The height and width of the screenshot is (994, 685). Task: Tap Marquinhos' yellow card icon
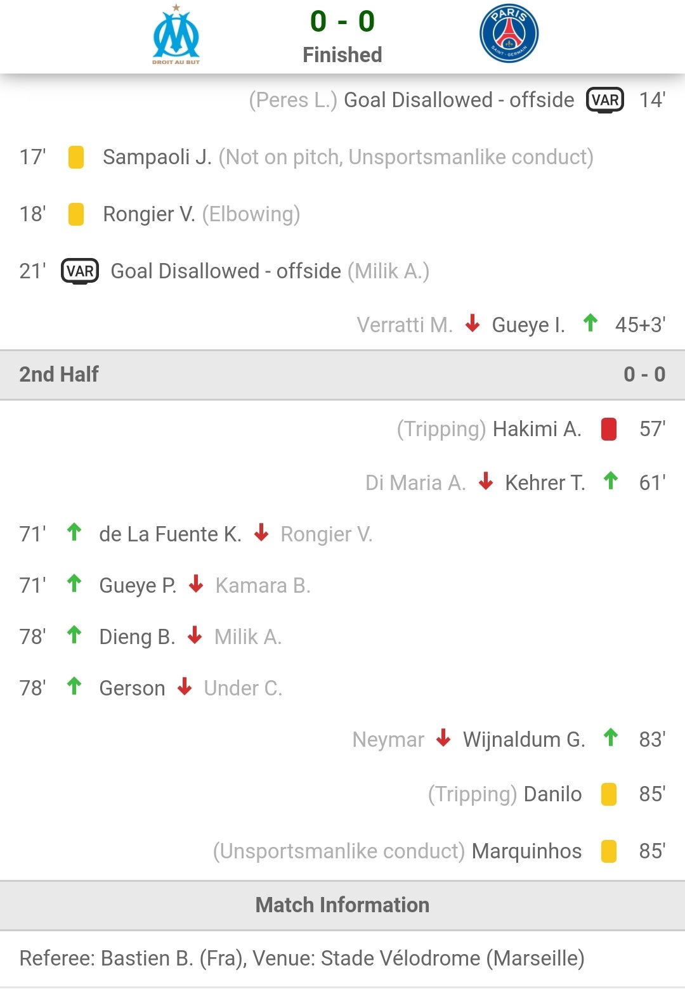click(x=609, y=851)
